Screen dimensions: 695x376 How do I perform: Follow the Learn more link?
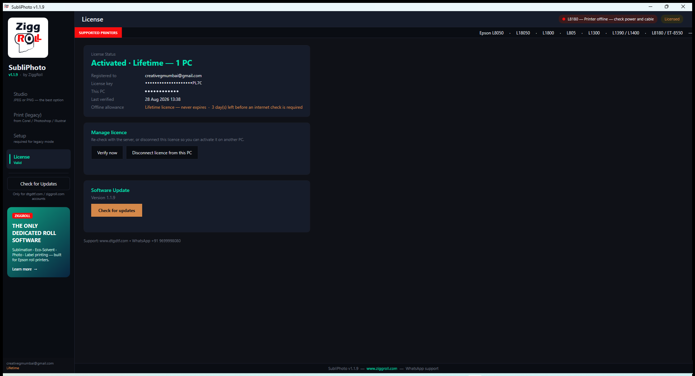25,269
